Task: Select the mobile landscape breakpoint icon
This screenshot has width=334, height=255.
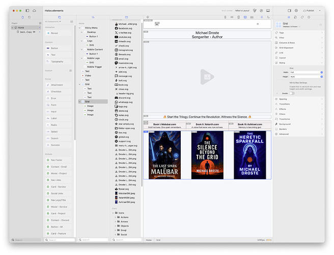Action: pos(232,17)
